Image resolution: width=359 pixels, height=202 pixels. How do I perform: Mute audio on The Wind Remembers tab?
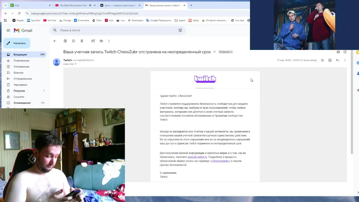[x=90, y=5]
